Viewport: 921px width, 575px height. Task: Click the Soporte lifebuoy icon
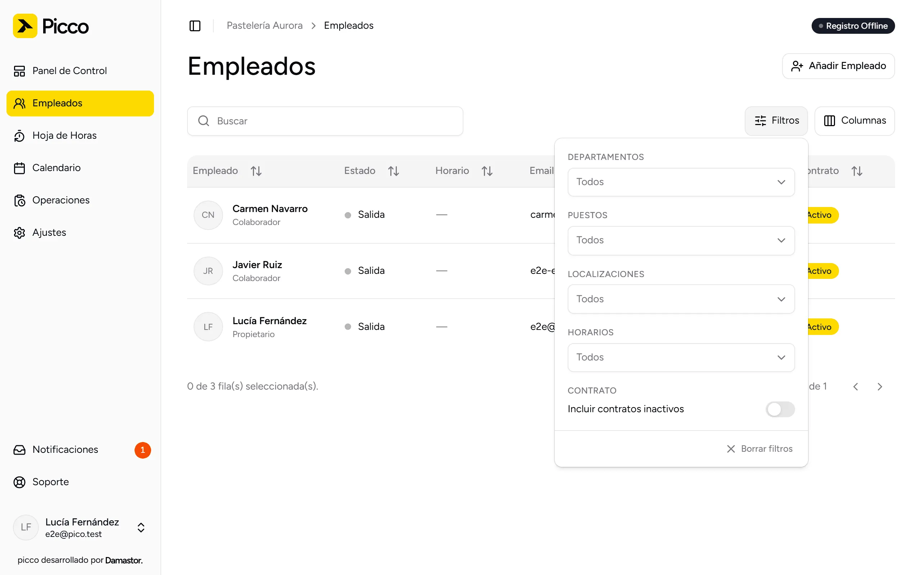pos(19,482)
